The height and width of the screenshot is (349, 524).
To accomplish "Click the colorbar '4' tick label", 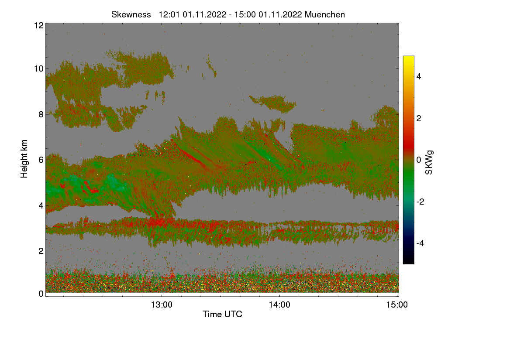I will [x=418, y=77].
